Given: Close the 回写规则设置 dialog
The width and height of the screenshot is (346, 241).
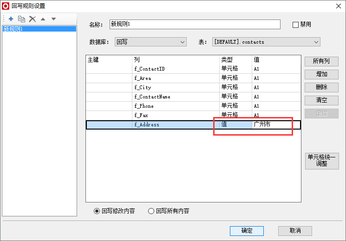Looking at the screenshot, I should pos(339,6).
